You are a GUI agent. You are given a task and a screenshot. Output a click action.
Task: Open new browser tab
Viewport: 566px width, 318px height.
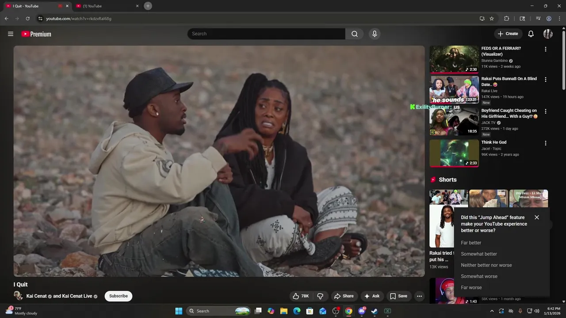148,6
